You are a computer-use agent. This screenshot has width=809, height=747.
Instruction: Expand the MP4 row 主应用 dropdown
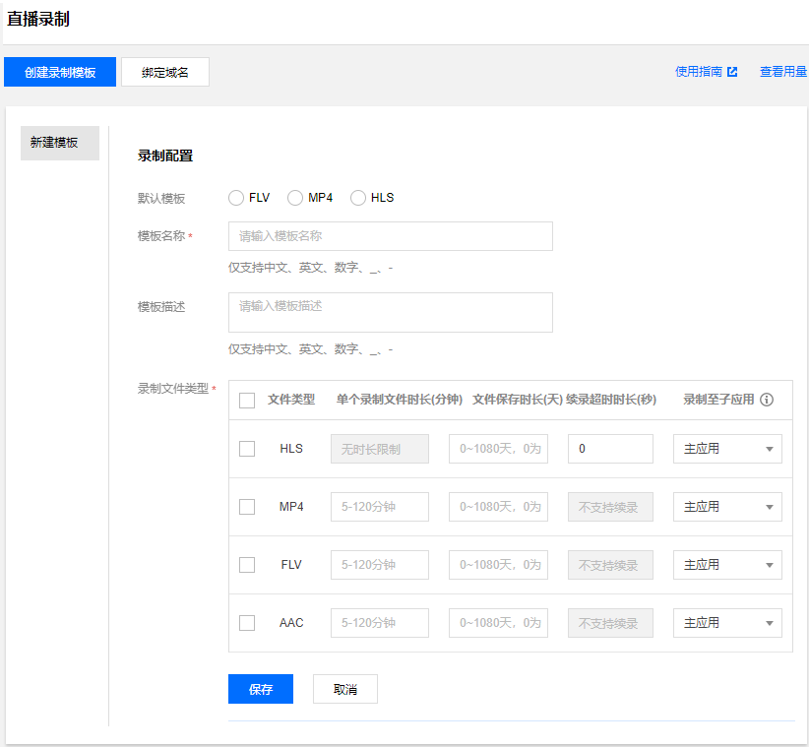click(727, 507)
